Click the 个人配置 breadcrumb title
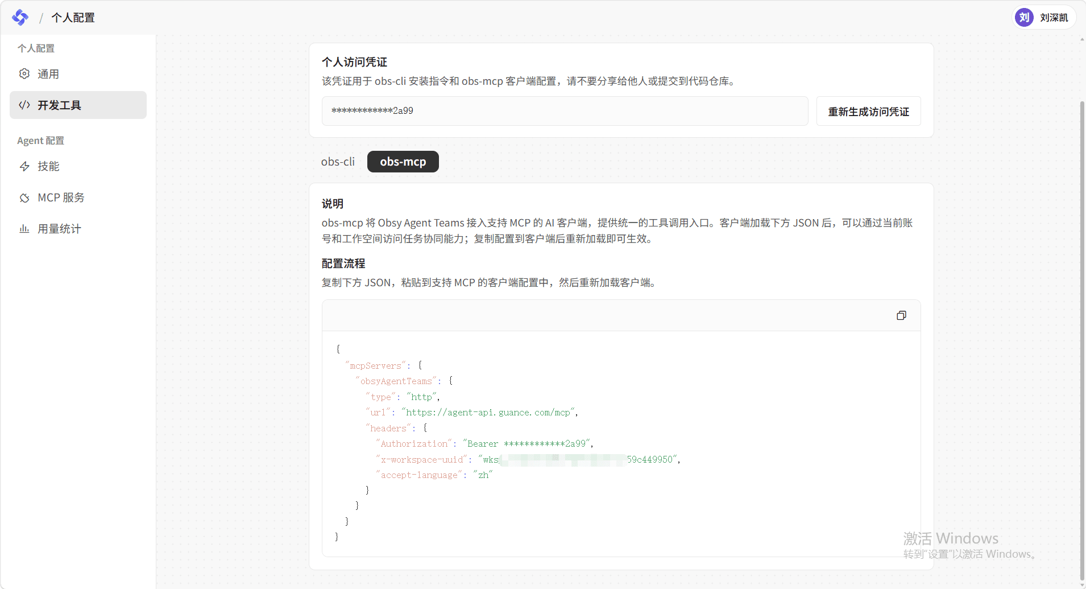The height and width of the screenshot is (589, 1086). (x=73, y=18)
